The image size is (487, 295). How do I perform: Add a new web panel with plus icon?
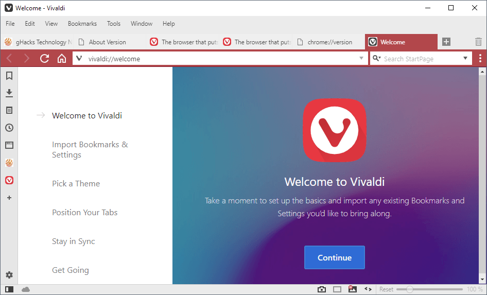tap(9, 198)
